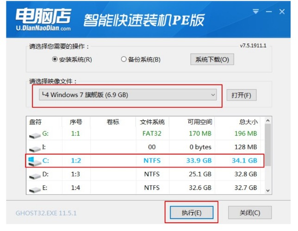The width and height of the screenshot is (298, 231).
Task: Click the partition list scroll up arrow
Action: [268, 120]
